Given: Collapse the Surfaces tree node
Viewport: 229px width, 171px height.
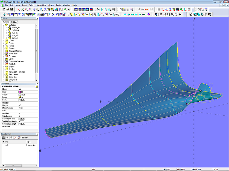Looking at the screenshot, I should click(x=3, y=25).
